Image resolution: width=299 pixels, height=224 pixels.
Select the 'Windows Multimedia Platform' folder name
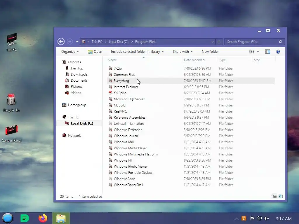135,154
